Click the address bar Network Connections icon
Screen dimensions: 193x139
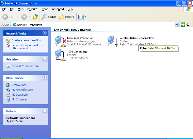coord(15,25)
